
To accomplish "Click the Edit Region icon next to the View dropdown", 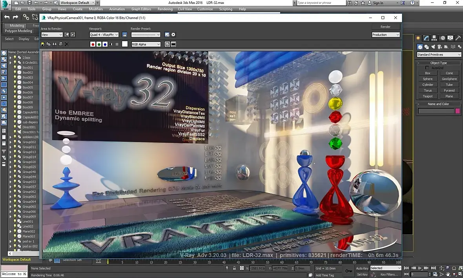I will [67, 35].
